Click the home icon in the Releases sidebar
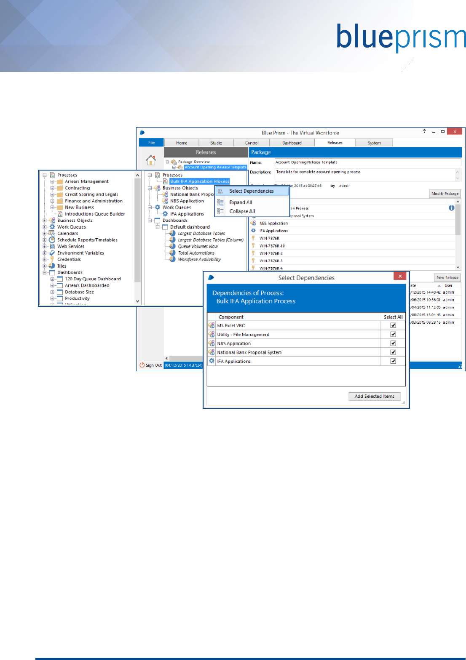This screenshot has height=660, width=466. click(151, 160)
